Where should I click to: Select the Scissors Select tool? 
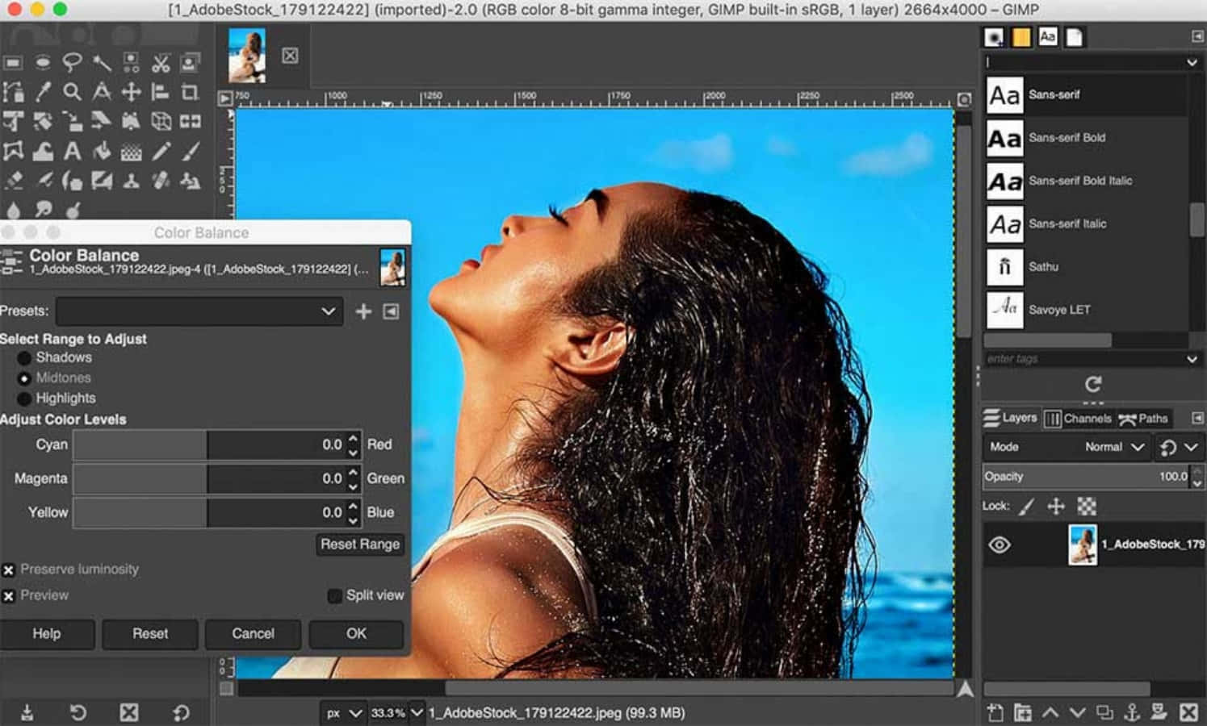tap(161, 62)
